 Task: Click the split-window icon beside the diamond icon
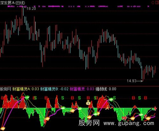point(157,3)
